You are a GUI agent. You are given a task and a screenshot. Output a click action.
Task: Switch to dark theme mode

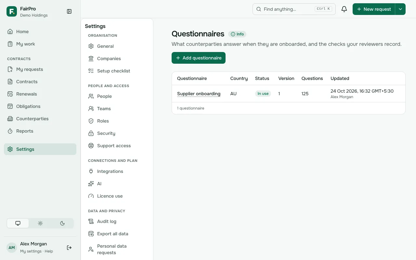pos(62,223)
